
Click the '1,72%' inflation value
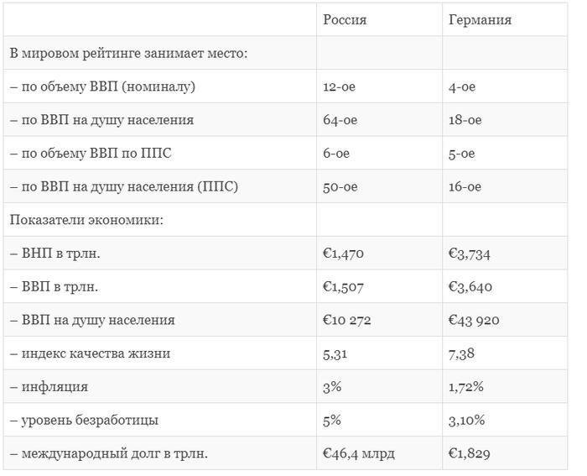coord(467,387)
